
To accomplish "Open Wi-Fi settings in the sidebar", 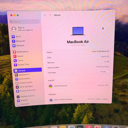I will click(x=16, y=37).
